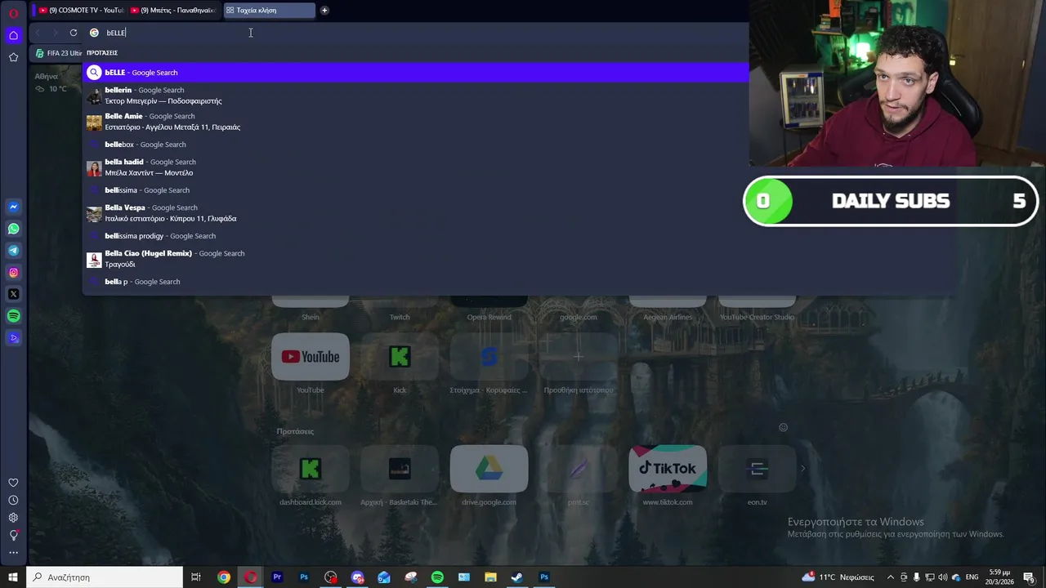Open Steam from the taskbar
The height and width of the screenshot is (588, 1046).
tap(517, 577)
